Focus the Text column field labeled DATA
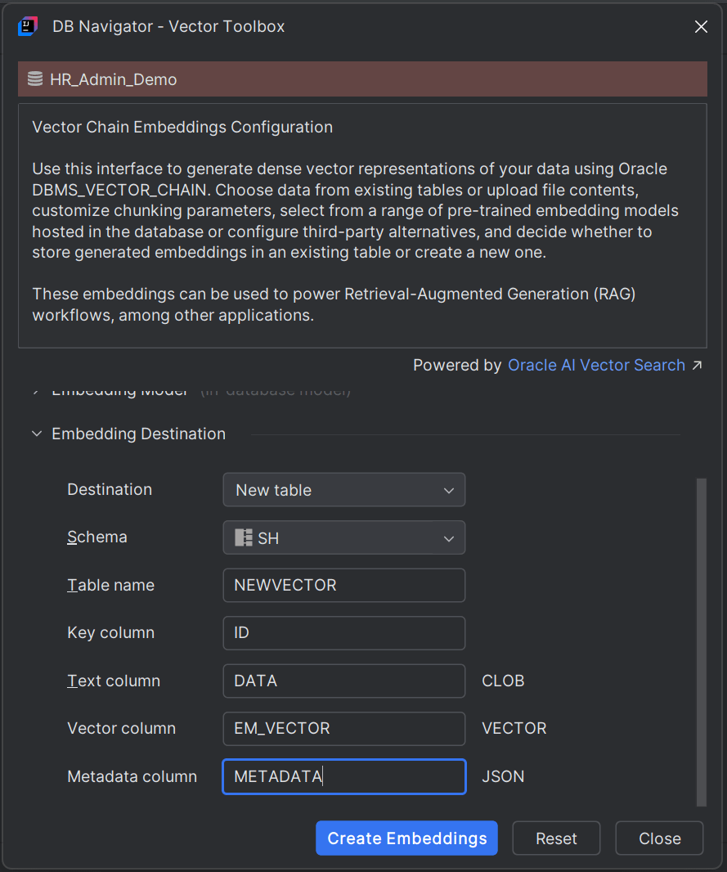The width and height of the screenshot is (727, 872). [343, 681]
